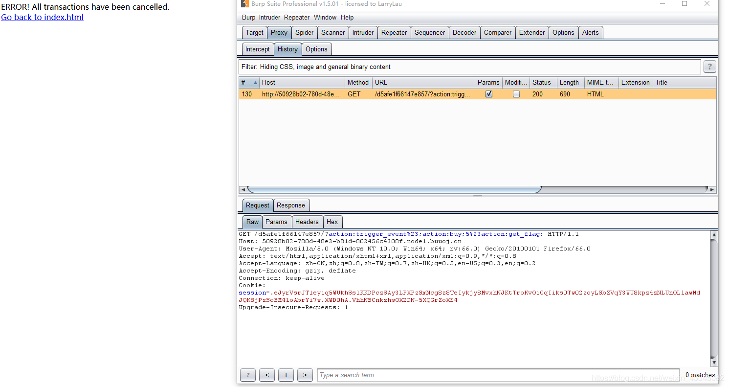Open the Alerts tab

[x=590, y=33]
